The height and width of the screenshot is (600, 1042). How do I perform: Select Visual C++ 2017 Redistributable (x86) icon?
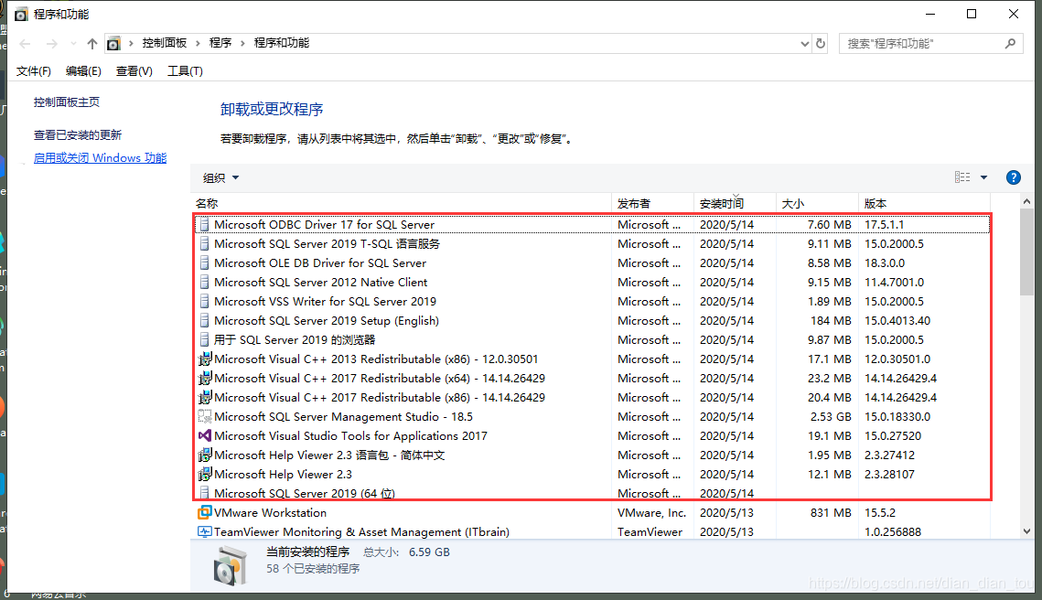tap(205, 397)
